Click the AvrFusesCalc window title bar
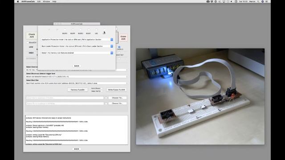 click(77, 24)
